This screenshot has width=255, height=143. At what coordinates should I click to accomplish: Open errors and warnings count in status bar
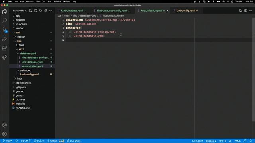tap(39, 141)
